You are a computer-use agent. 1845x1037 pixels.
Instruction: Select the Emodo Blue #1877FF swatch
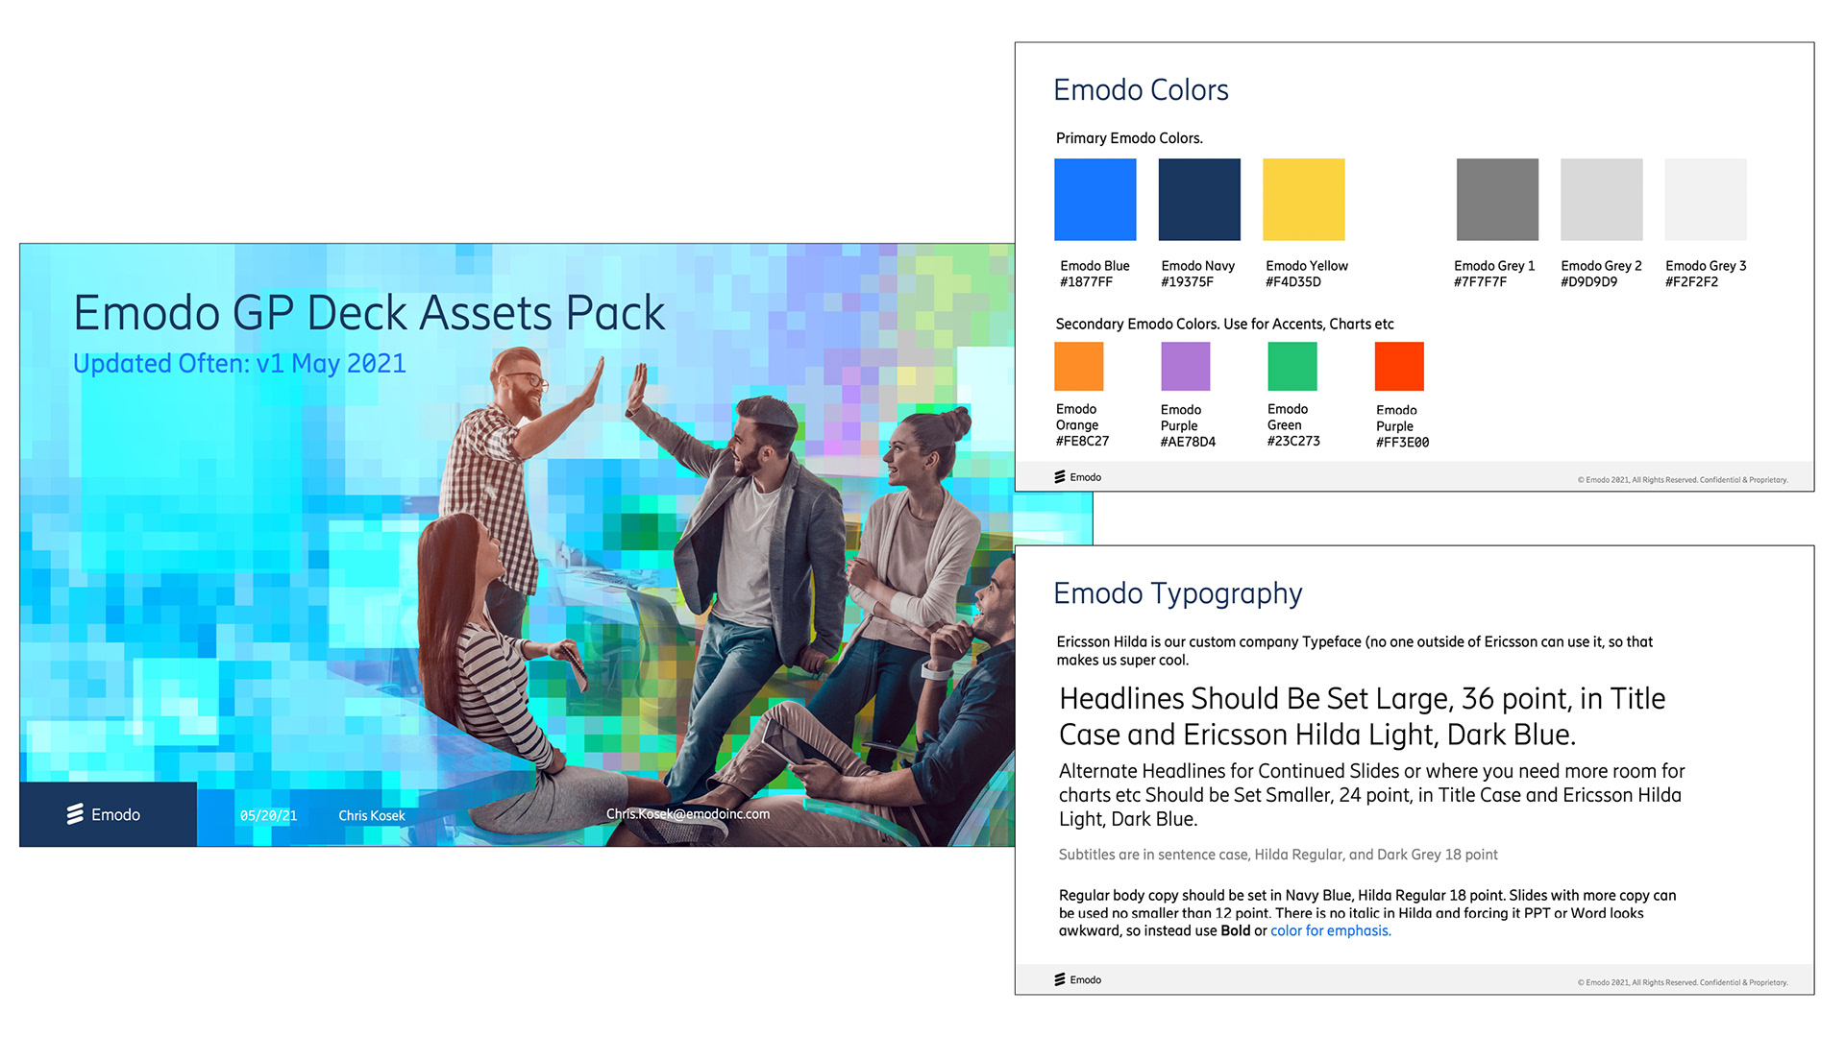pyautogui.click(x=1095, y=200)
